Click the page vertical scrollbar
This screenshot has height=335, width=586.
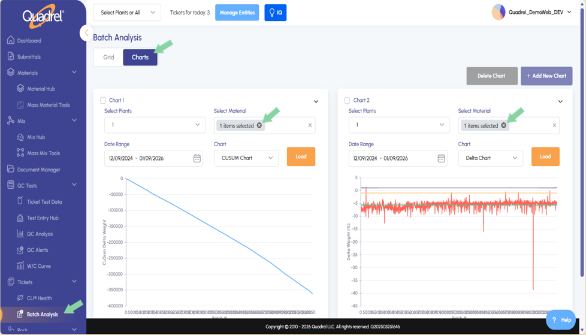pos(582,142)
